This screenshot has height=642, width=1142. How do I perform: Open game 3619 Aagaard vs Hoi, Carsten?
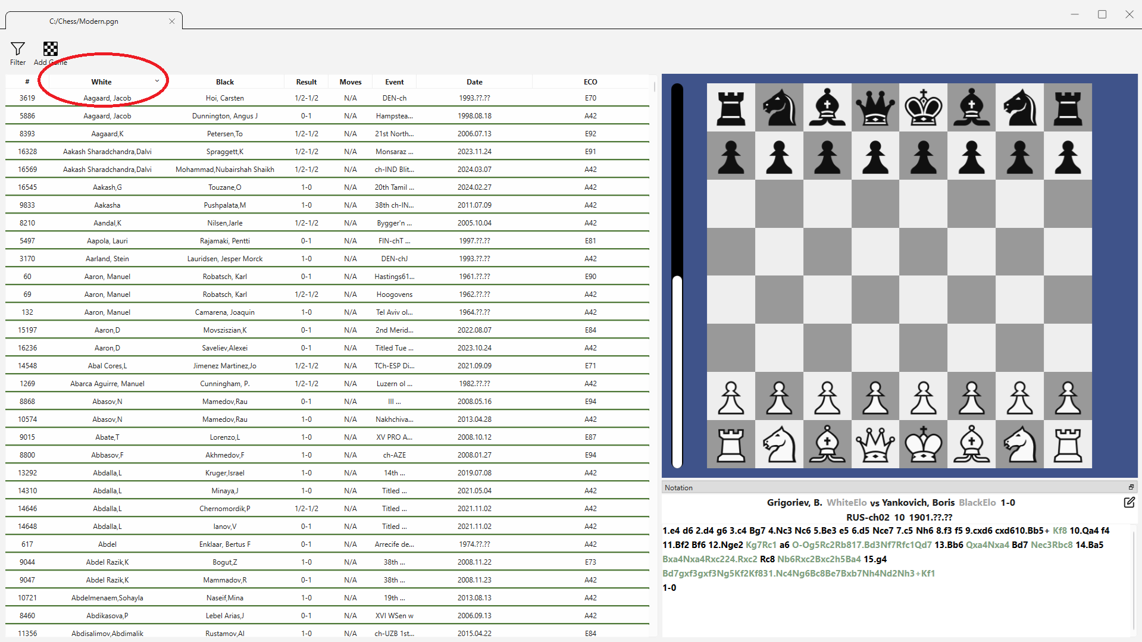click(x=327, y=98)
